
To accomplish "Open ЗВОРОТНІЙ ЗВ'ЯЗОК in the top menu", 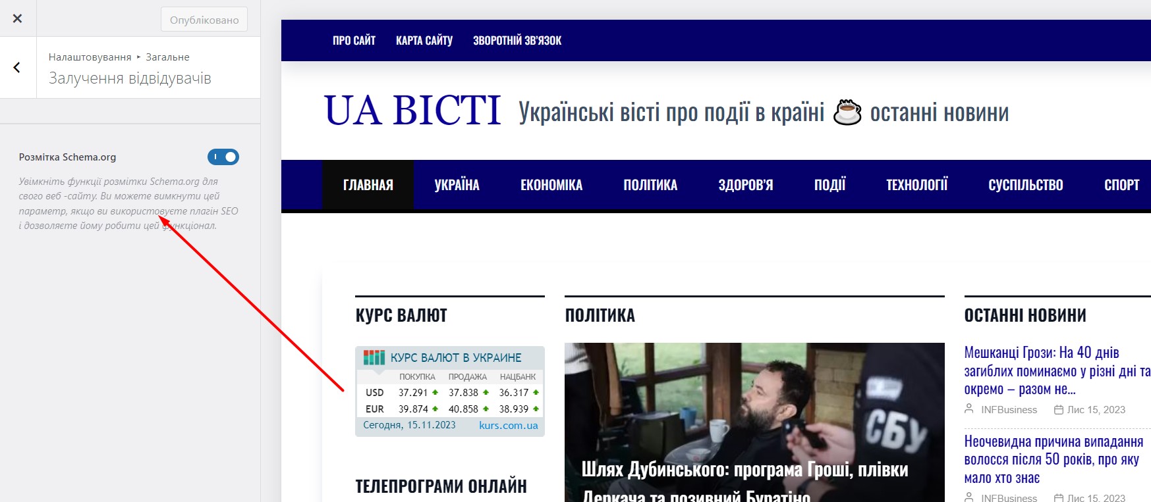I will pyautogui.click(x=517, y=41).
